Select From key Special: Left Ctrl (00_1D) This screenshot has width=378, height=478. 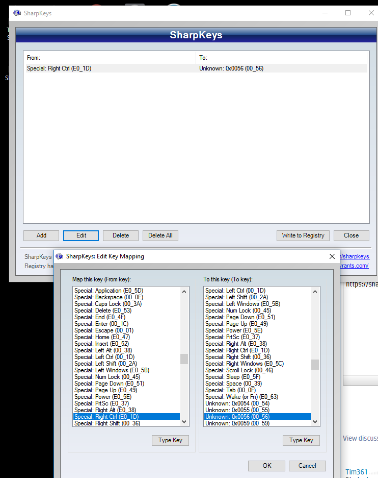[126, 357]
